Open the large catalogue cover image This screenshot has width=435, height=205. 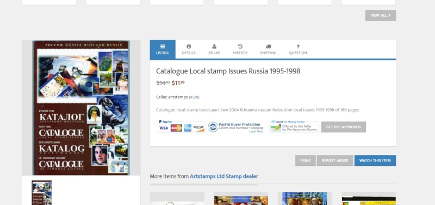pos(80,108)
